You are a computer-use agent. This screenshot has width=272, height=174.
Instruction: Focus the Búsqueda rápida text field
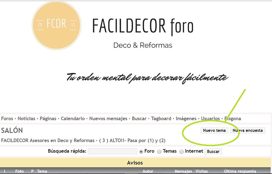tap(113, 151)
